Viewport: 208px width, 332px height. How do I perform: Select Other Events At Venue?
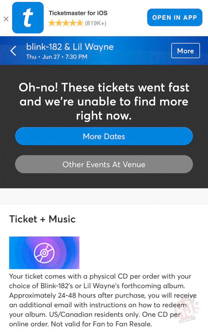click(104, 164)
